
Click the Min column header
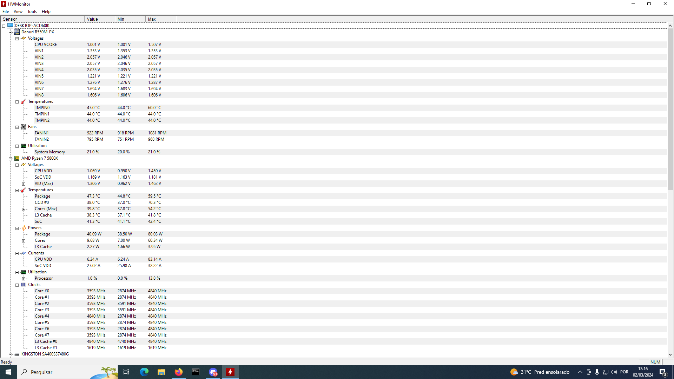point(130,19)
